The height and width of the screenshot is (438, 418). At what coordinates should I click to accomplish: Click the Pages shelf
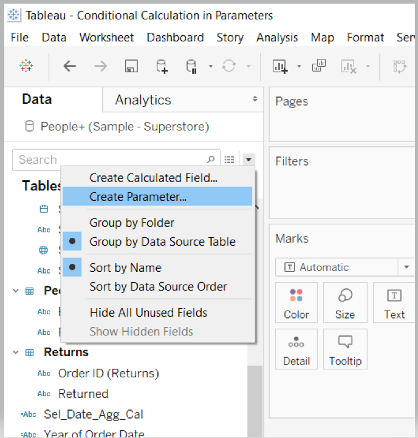[x=342, y=114]
